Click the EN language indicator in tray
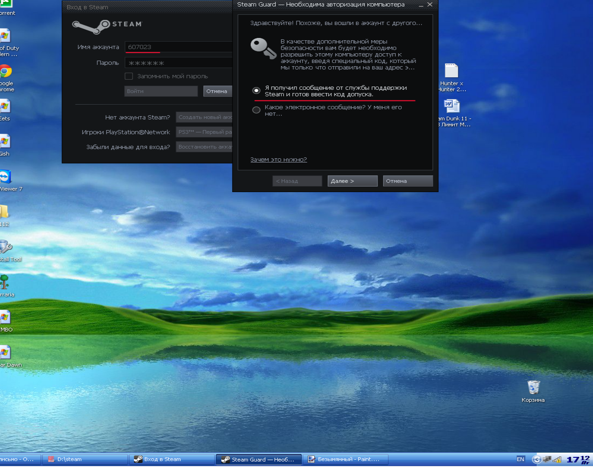Image resolution: width=593 pixels, height=474 pixels. pyautogui.click(x=520, y=459)
